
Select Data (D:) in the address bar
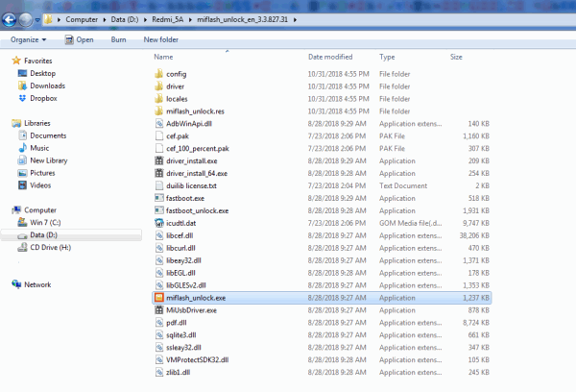[125, 19]
